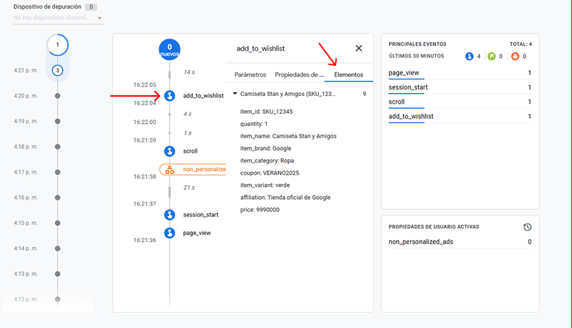This screenshot has height=328, width=572.
Task: Select the 4:14 p. m. timeline dot
Action: coord(57,249)
